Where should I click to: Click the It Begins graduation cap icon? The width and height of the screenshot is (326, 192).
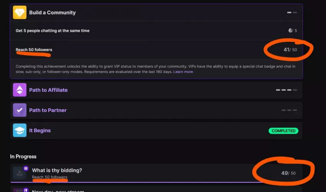pyautogui.click(x=20, y=131)
